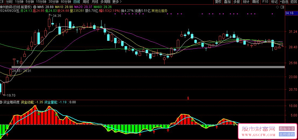Click the 流通5.51亿 value
Screen dimensions: 298x140
(x=142, y=11)
